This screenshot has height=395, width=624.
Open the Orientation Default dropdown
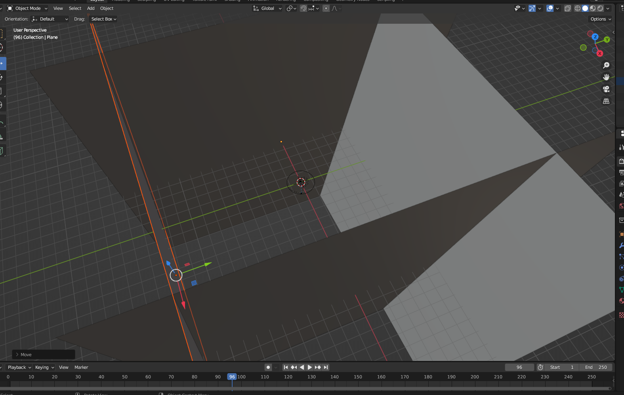pyautogui.click(x=50, y=19)
